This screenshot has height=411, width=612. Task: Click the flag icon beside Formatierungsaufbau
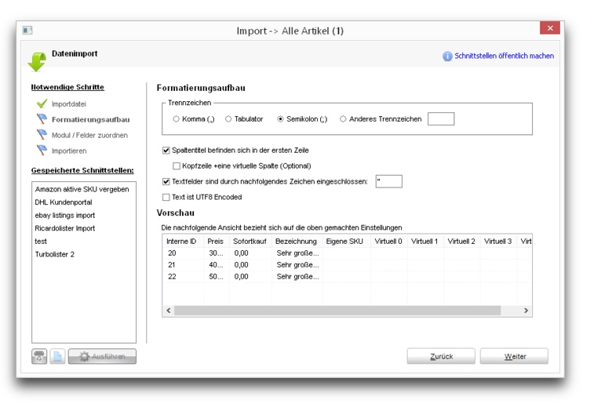coord(42,118)
